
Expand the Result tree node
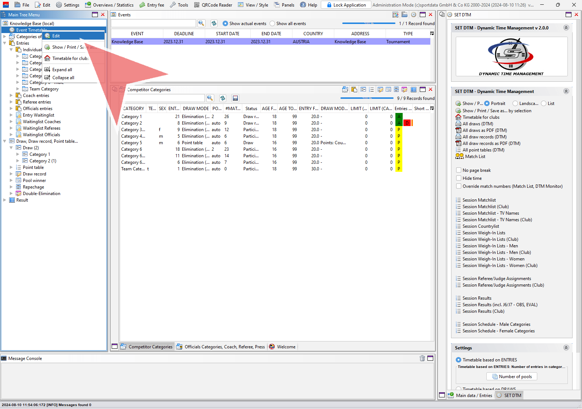click(x=5, y=200)
